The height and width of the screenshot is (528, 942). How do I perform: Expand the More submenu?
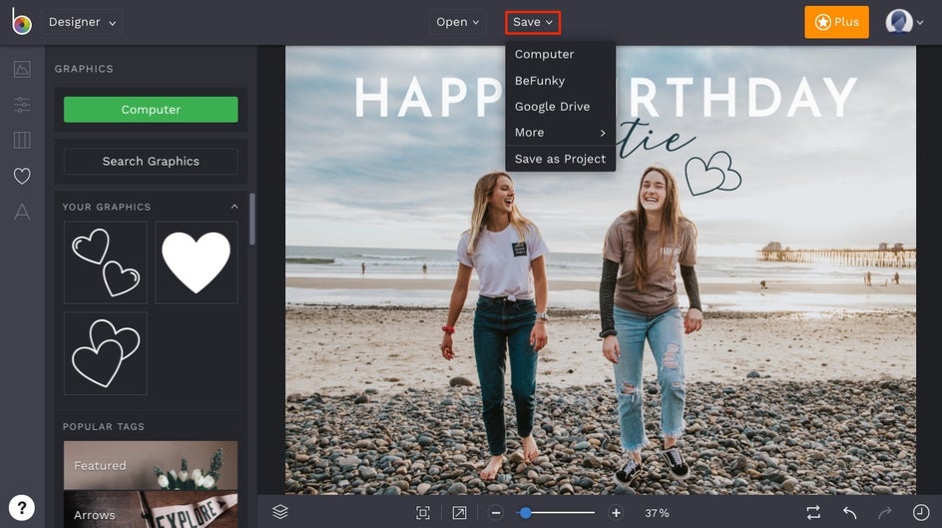[x=560, y=132]
